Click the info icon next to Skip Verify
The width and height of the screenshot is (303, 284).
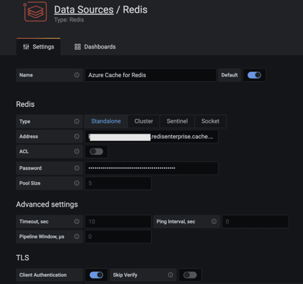(x=171, y=275)
